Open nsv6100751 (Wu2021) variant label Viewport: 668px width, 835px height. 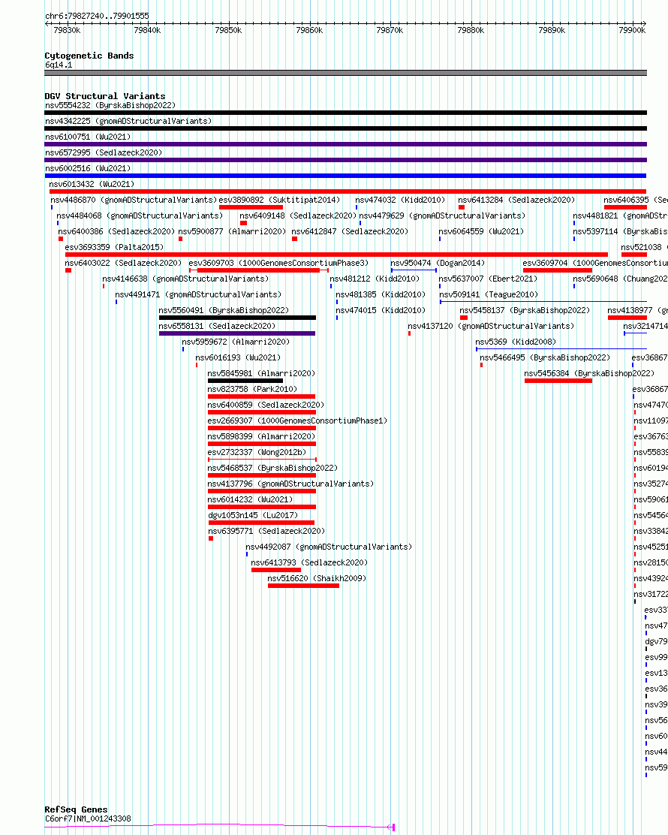[x=88, y=137]
